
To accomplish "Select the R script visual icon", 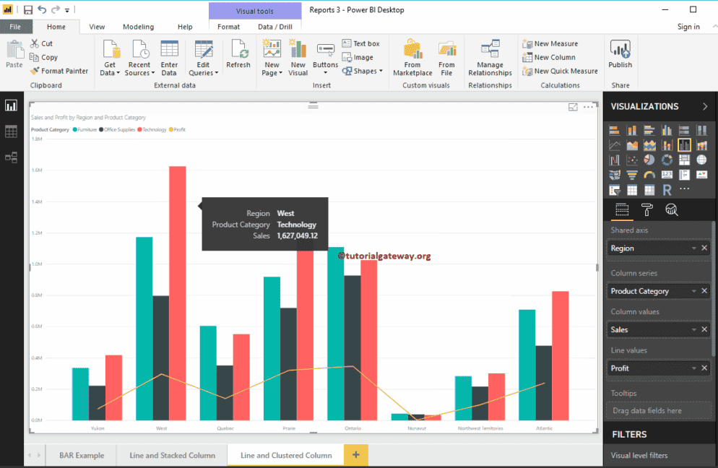I will click(x=666, y=189).
